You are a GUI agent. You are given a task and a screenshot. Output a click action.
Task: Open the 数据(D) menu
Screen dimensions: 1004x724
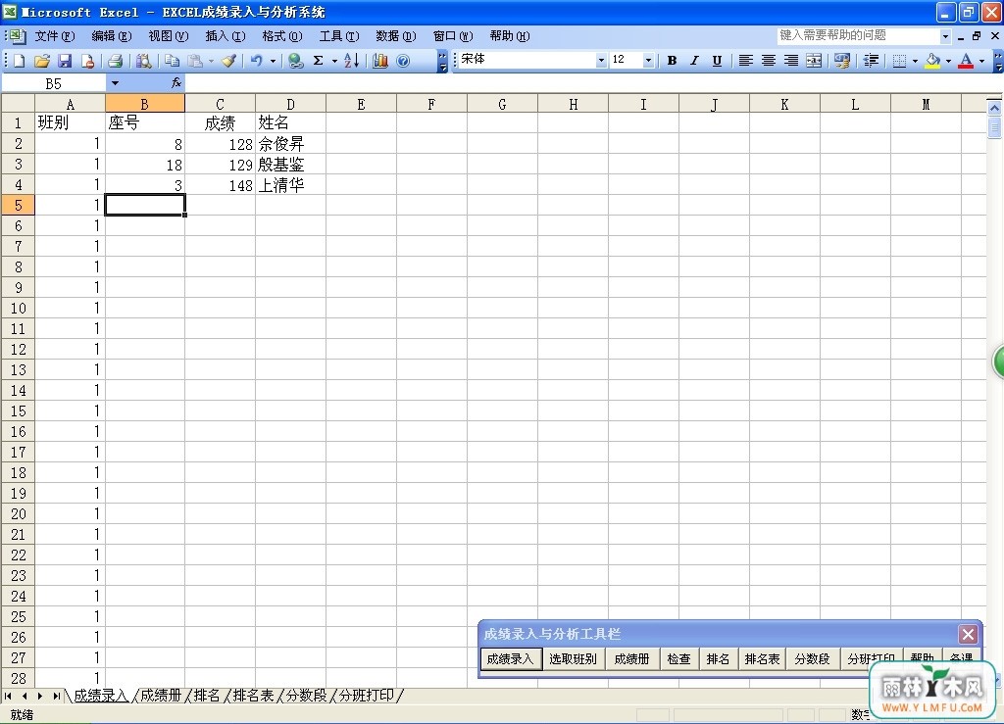[396, 36]
